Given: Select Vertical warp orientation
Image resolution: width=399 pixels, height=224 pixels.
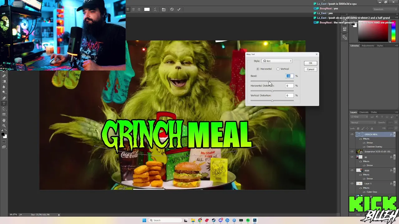Looking at the screenshot, I should click(x=283, y=69).
